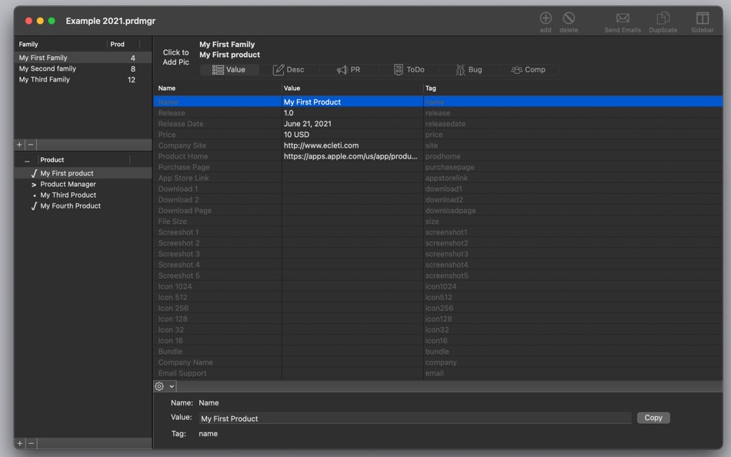Click the apps.apple.com Product Home value
Screen dimensions: 731x457
[352, 156]
